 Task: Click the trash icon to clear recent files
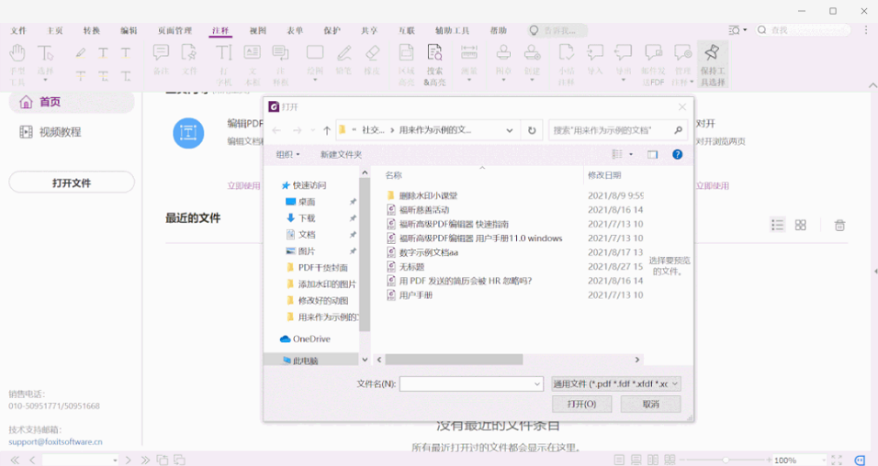[839, 225]
